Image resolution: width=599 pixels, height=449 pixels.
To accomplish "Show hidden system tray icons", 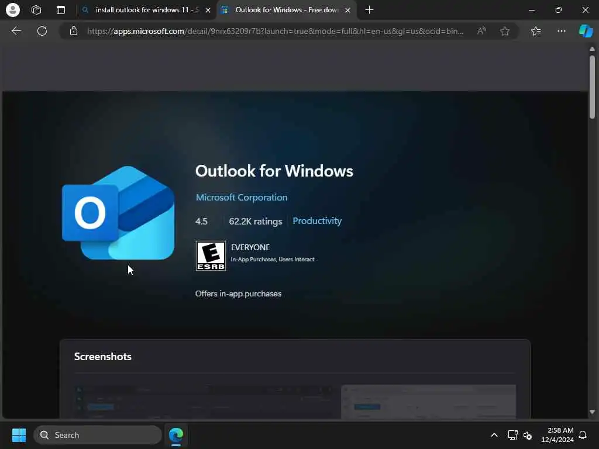I will (494, 435).
